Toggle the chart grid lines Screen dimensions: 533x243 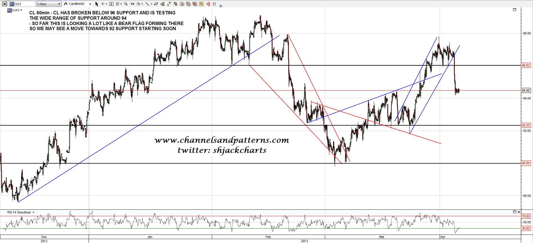118,4
